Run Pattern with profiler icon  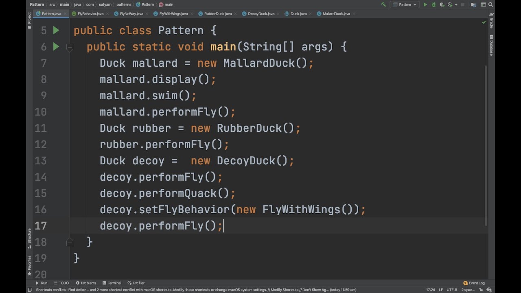click(450, 4)
